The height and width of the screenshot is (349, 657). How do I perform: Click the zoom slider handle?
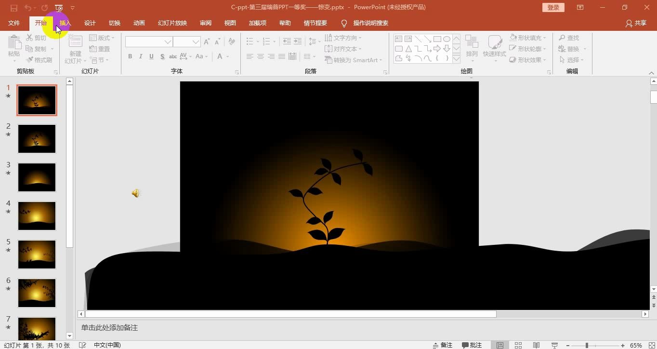tap(587, 345)
